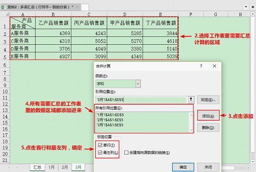Click the 案例2：多表汇总 workbook tab
Screen dimensions: 256x172
point(41,7)
